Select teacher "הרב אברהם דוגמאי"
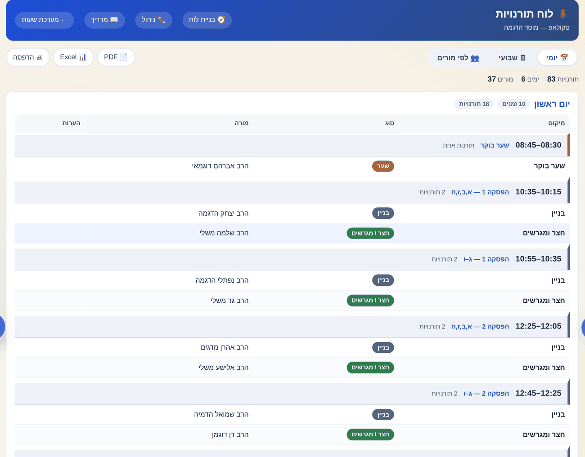585x457 pixels. coord(220,166)
